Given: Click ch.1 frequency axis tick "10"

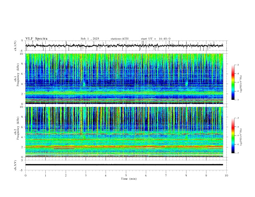Looking at the screenshot, I should [x=22, y=54].
